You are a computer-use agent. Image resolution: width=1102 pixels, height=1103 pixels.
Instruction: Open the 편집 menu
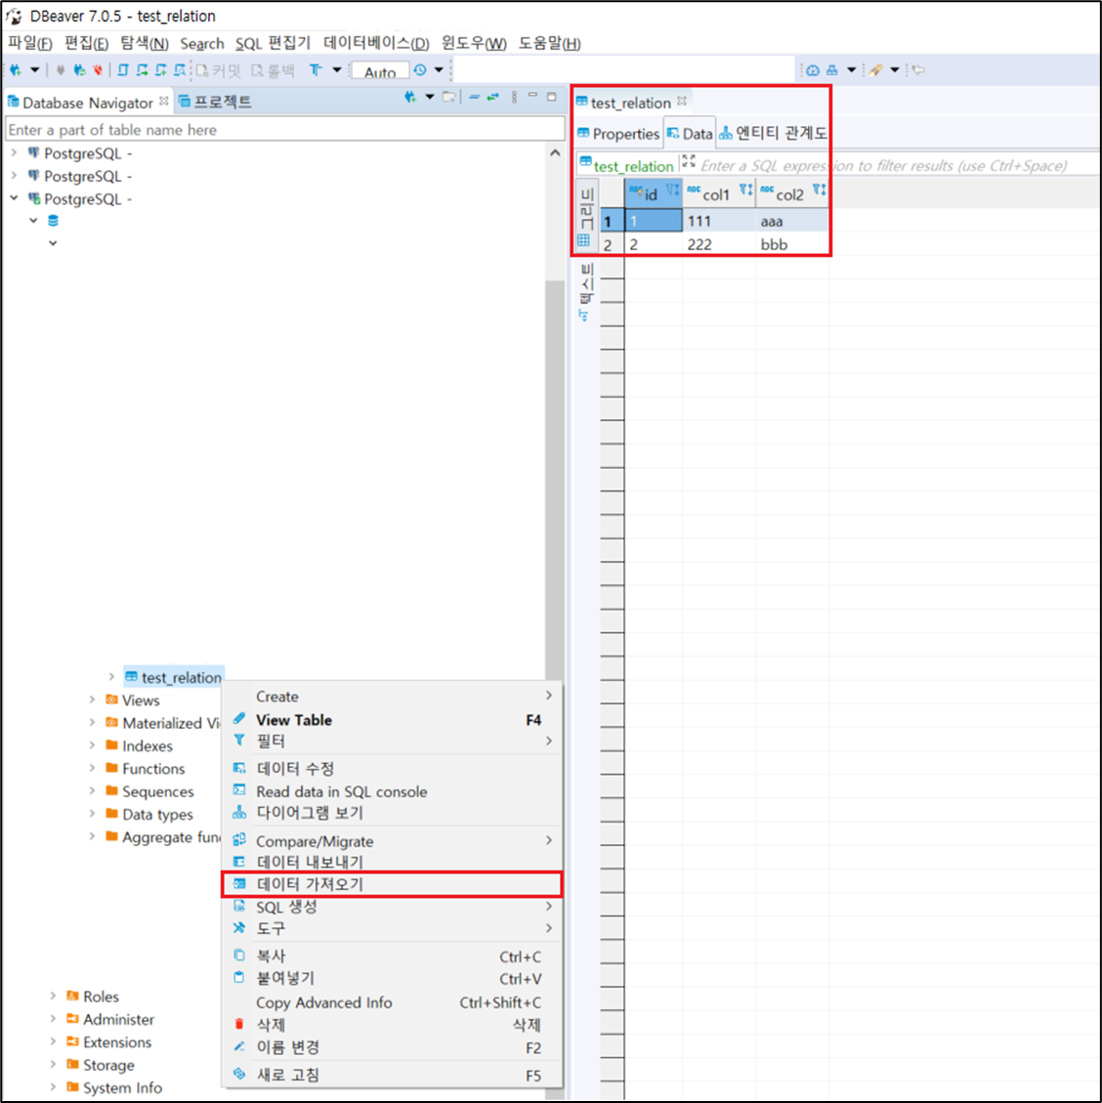86,43
